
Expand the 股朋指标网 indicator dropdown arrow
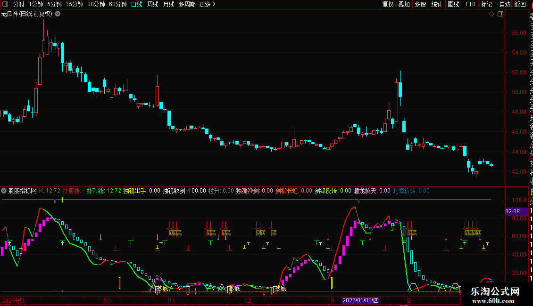[4, 191]
